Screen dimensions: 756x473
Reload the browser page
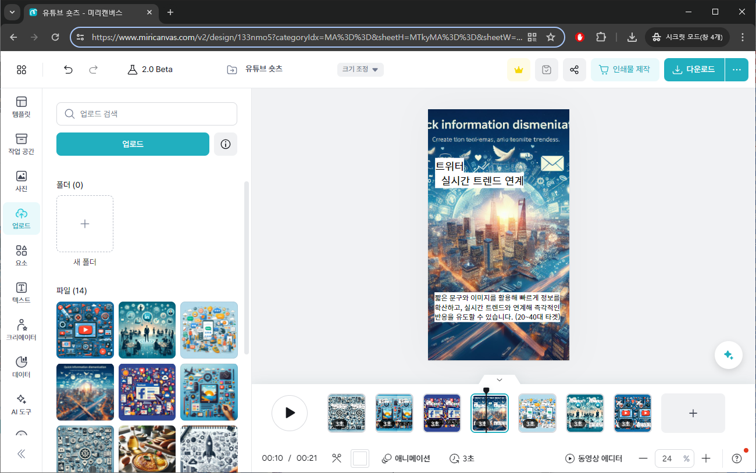55,37
